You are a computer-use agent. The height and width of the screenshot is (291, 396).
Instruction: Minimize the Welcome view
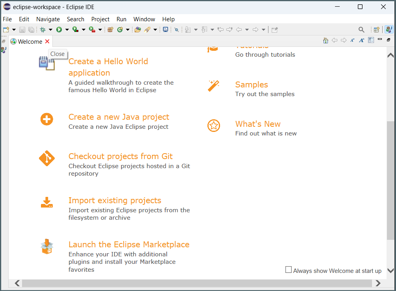pos(380,39)
